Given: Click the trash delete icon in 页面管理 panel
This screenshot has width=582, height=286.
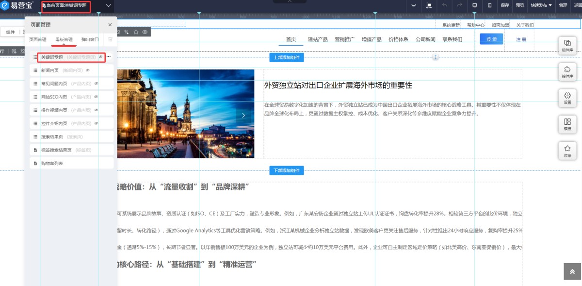Looking at the screenshot, I should pos(110,39).
